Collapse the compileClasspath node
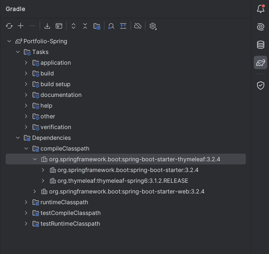Screen dimensions: 269x254 click(26, 148)
